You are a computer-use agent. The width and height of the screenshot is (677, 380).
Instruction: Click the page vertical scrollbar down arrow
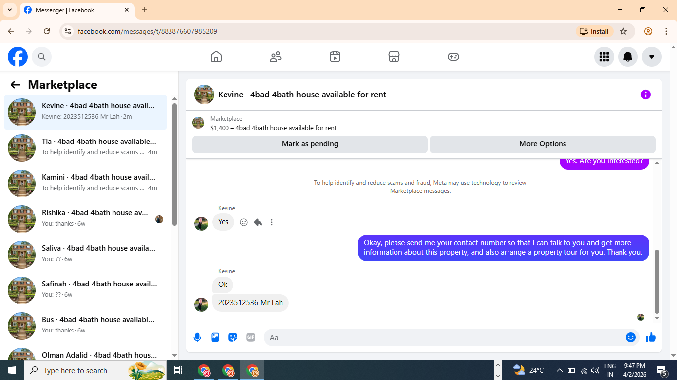pos(673,355)
